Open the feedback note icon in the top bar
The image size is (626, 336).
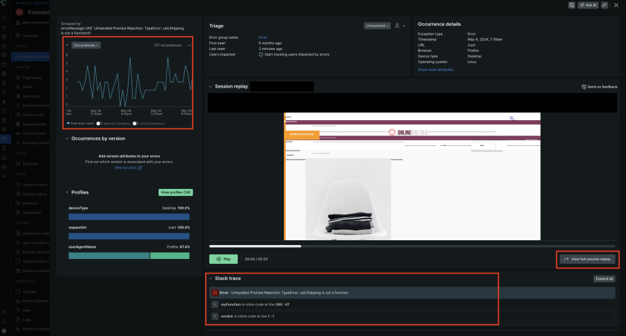point(572,5)
